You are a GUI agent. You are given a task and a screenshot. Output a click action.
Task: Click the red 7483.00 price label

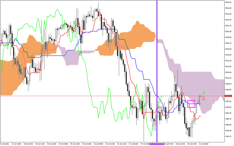click(x=229, y=96)
